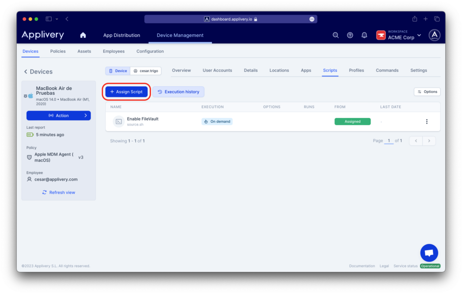Click the address bar more options icon

312,19
